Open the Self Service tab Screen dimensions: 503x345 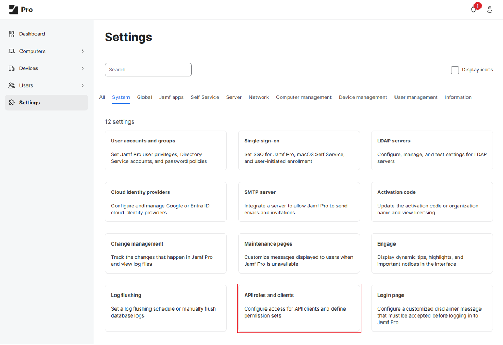point(205,97)
